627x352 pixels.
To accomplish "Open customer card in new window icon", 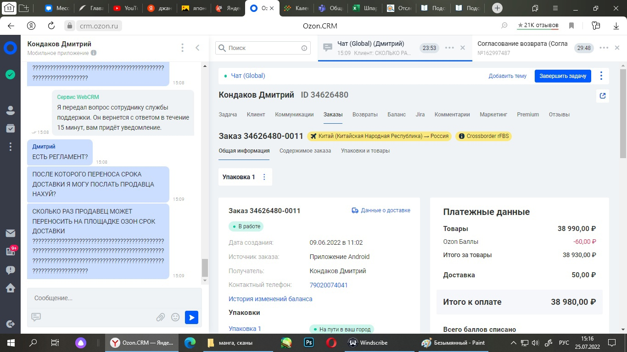I will pos(603,96).
